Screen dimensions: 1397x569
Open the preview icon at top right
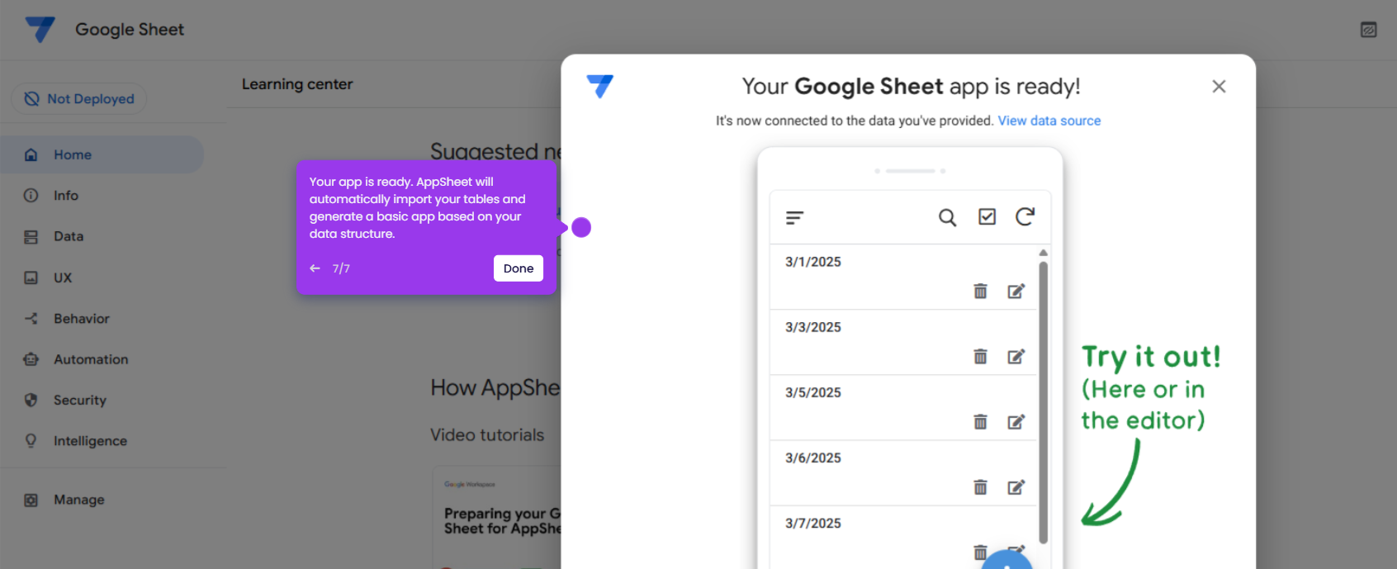pos(1368,30)
